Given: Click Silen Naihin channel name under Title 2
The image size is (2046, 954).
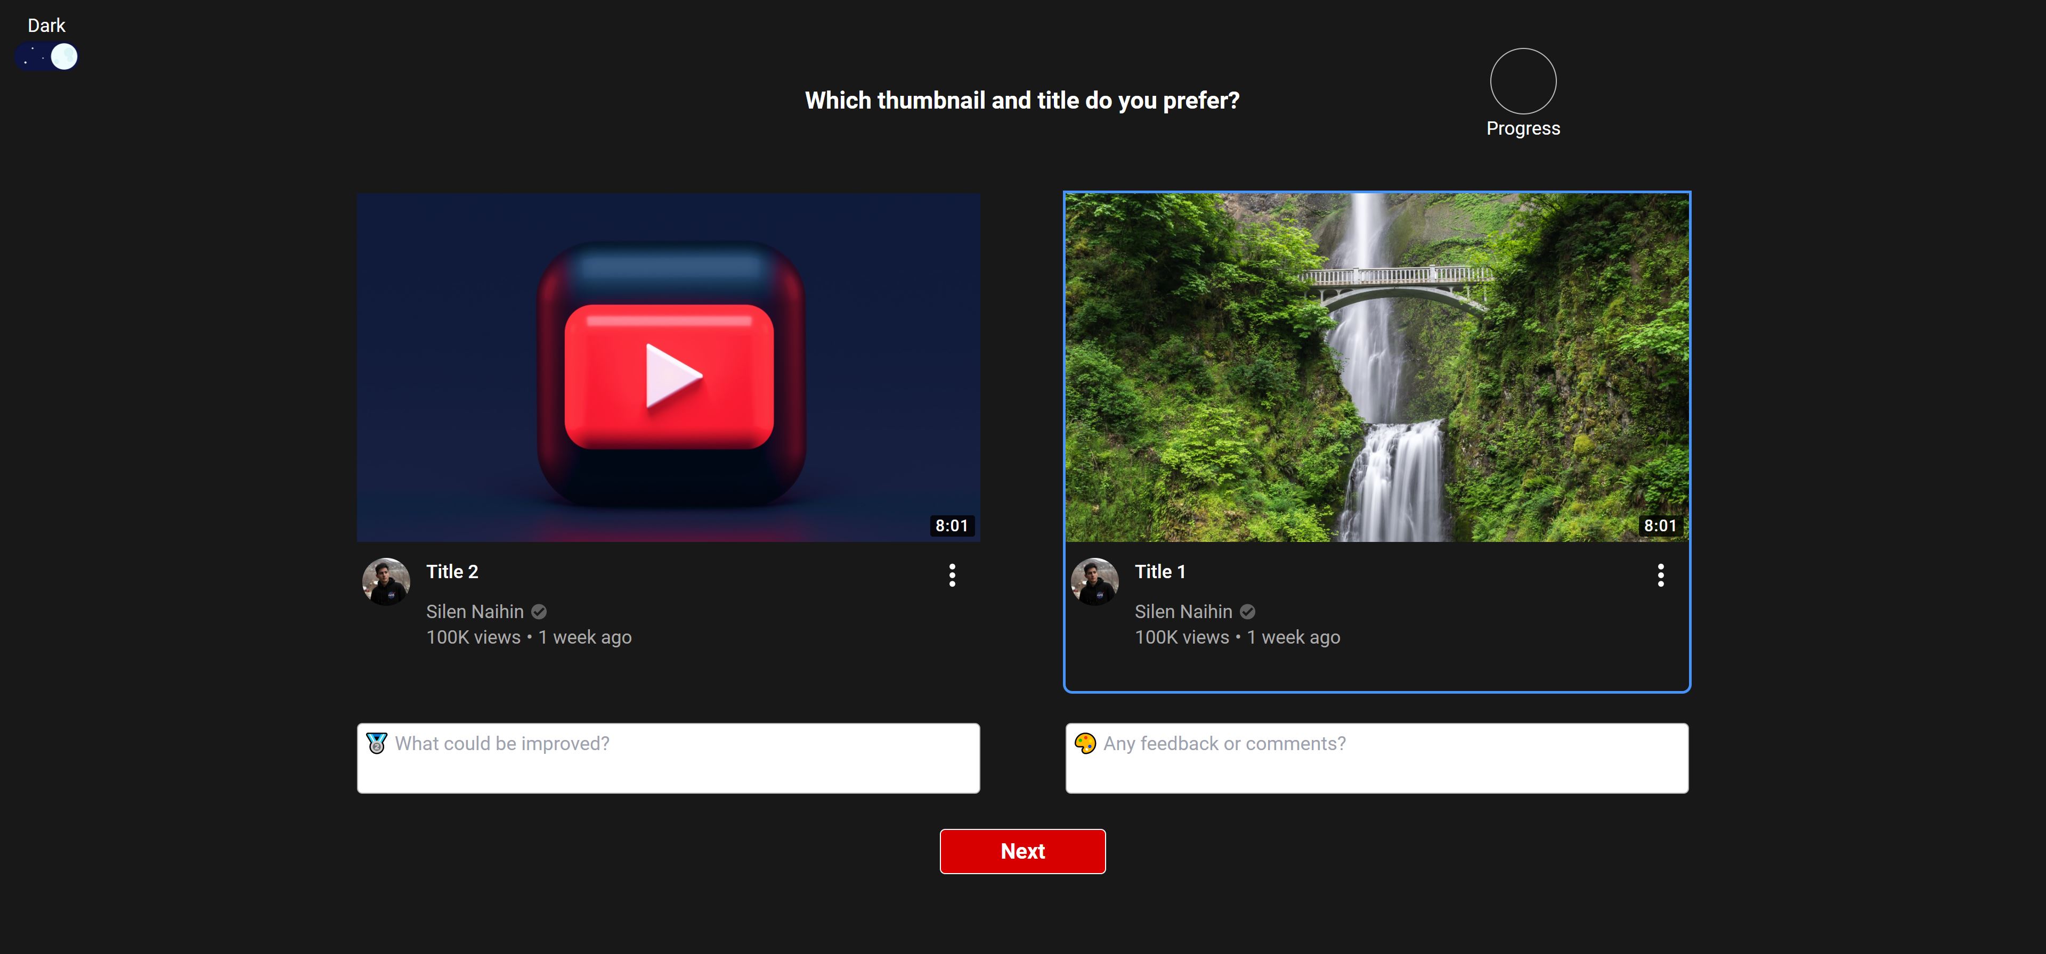Looking at the screenshot, I should click(x=475, y=612).
